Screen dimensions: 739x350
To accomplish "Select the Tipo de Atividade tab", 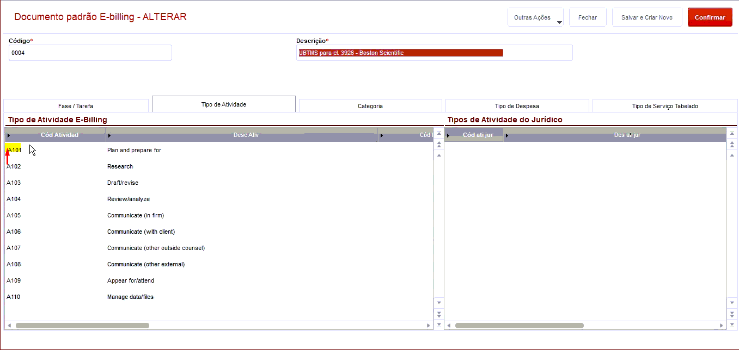I will 224,104.
